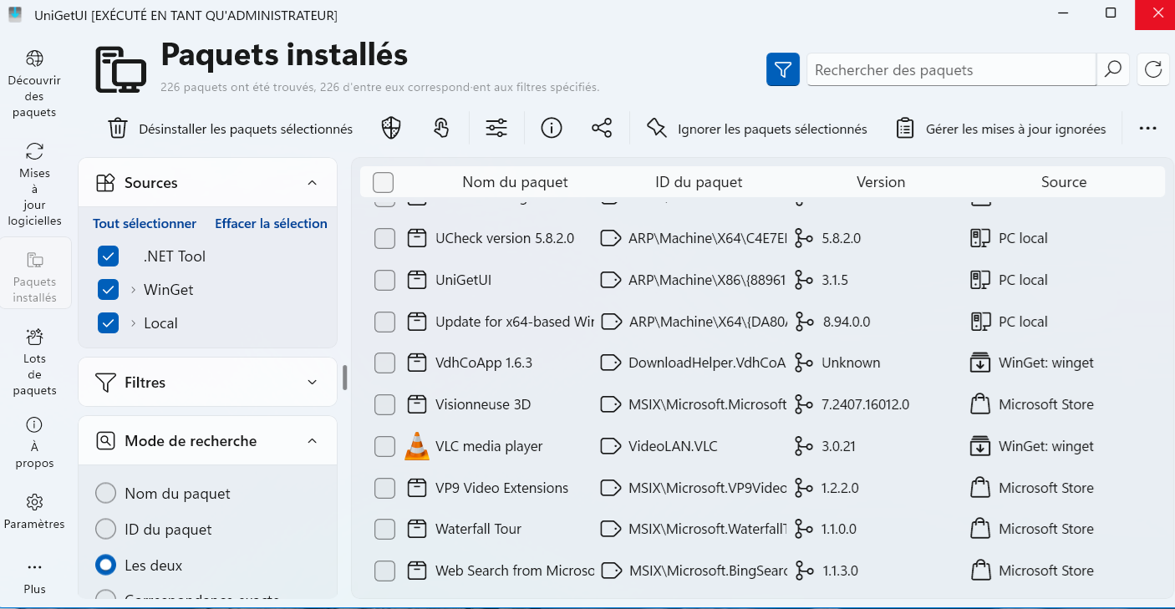Click the VLC cone icon
This screenshot has height=609, width=1175.
coord(416,446)
